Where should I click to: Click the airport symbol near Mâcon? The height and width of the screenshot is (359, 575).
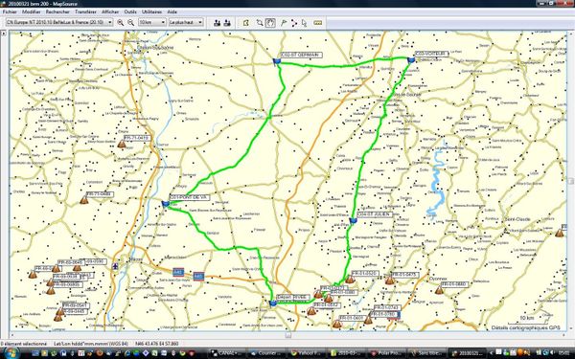coord(116,266)
